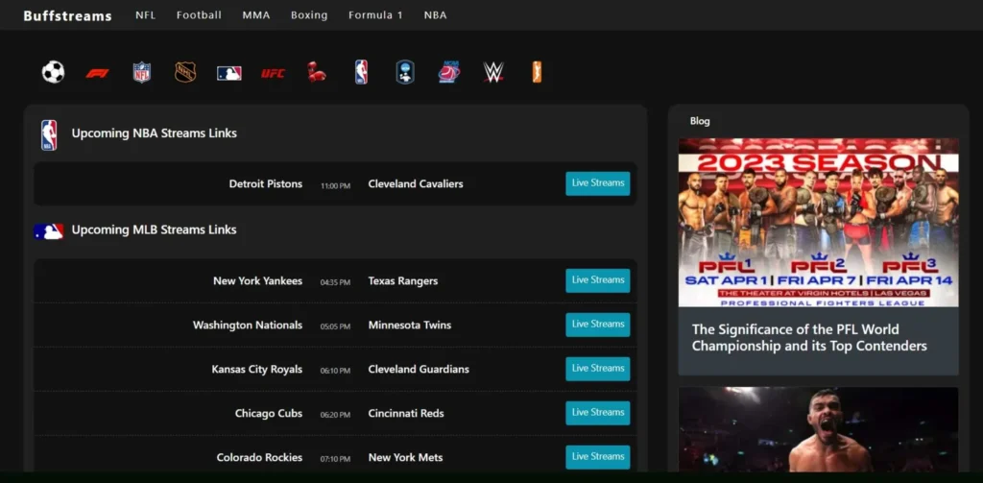Open PFL World Championship article title
The height and width of the screenshot is (483, 983).
[809, 337]
